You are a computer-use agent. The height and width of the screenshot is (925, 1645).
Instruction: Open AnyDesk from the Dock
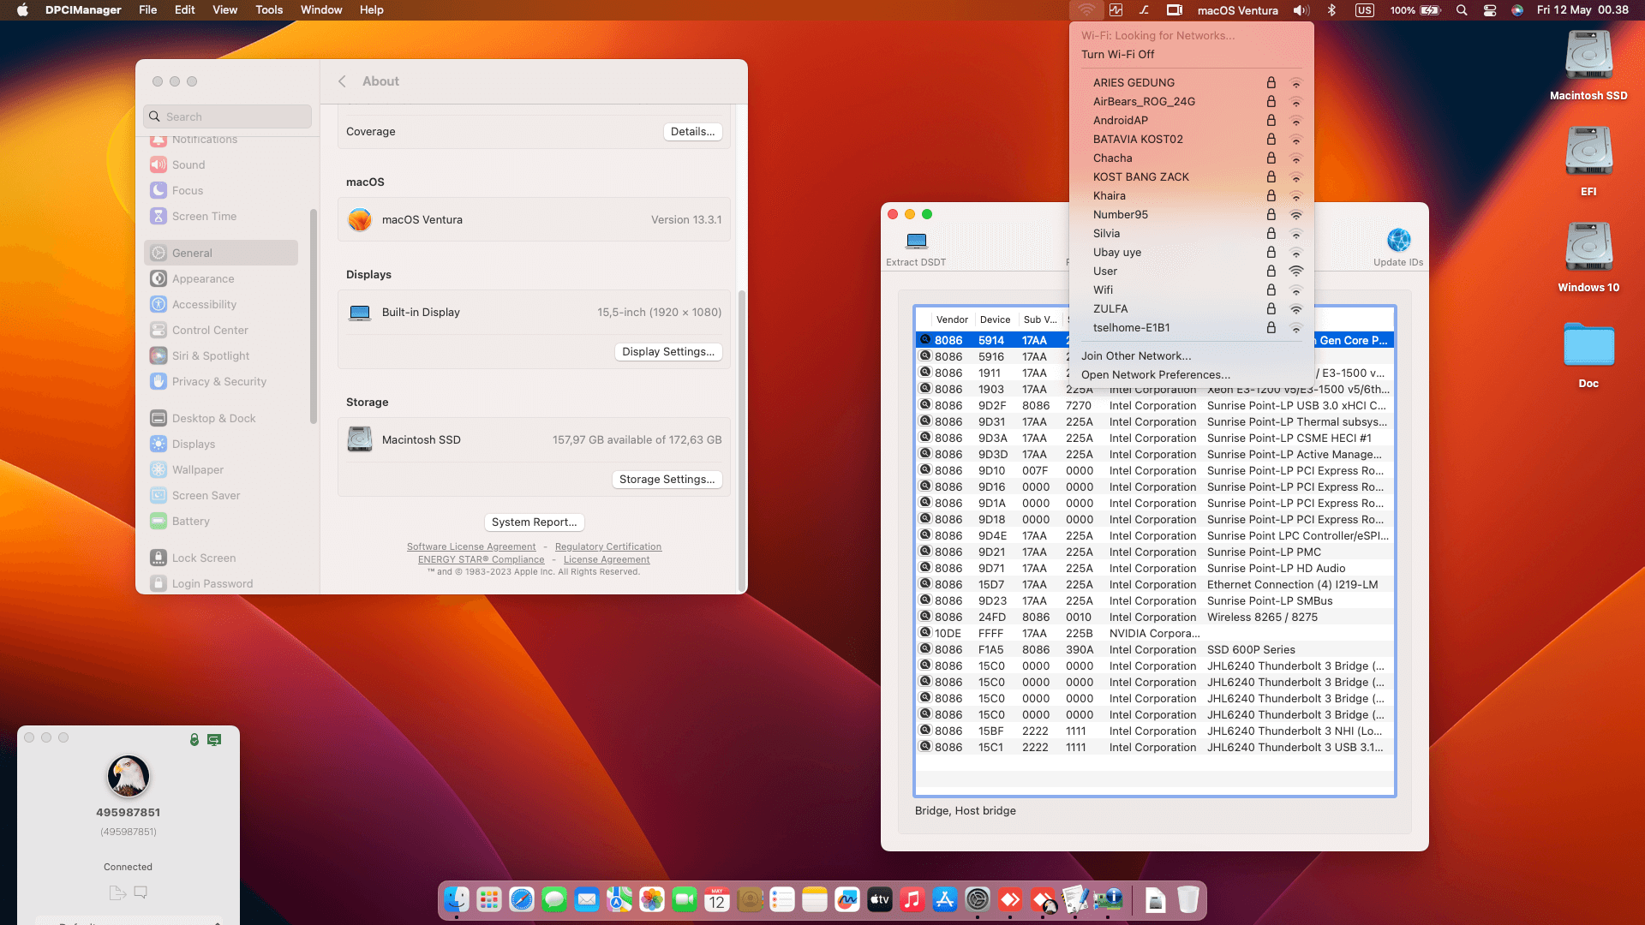point(1011,900)
